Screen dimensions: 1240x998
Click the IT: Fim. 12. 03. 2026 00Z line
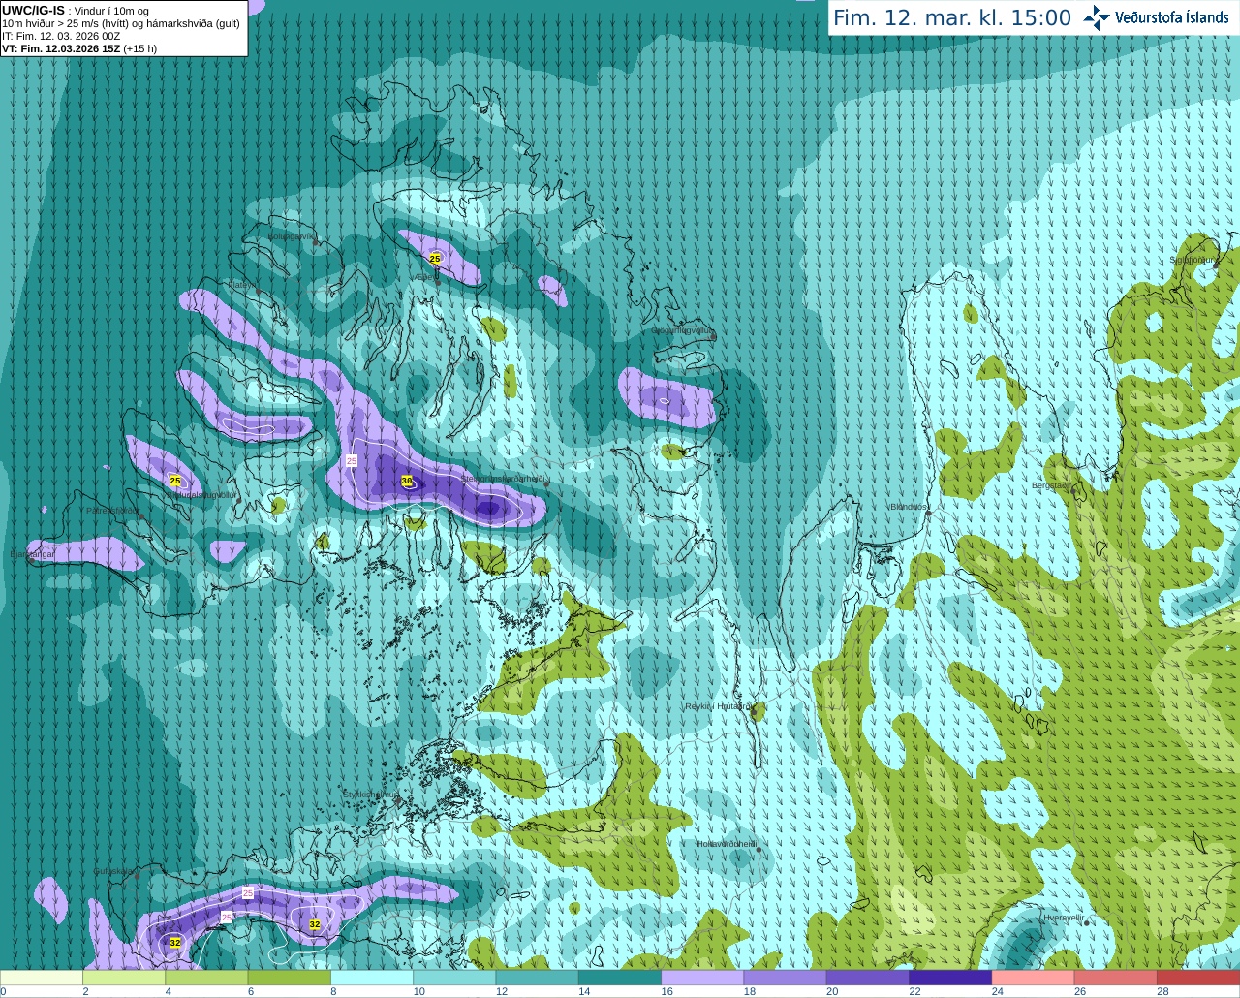61,36
